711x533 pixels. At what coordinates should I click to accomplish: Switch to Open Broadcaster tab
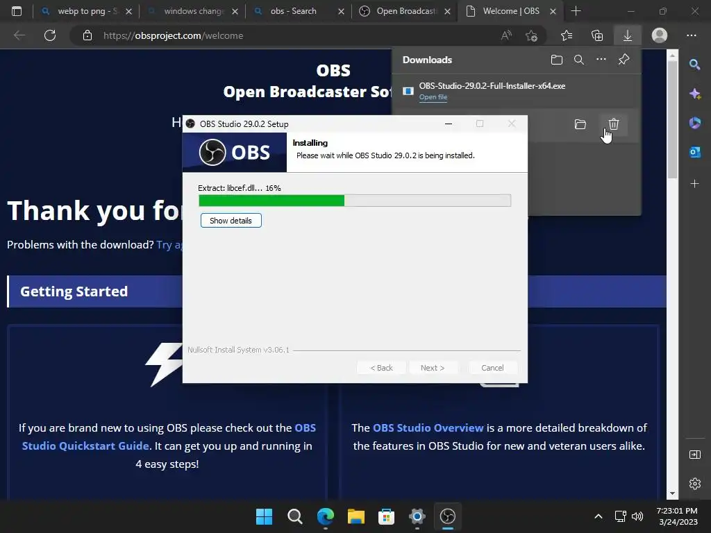[405, 11]
